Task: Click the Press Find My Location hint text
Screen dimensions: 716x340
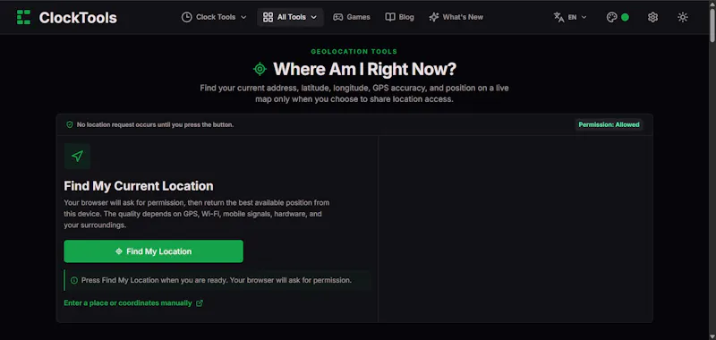Action: [217, 280]
